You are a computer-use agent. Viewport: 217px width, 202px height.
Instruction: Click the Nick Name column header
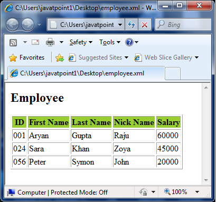(134, 122)
